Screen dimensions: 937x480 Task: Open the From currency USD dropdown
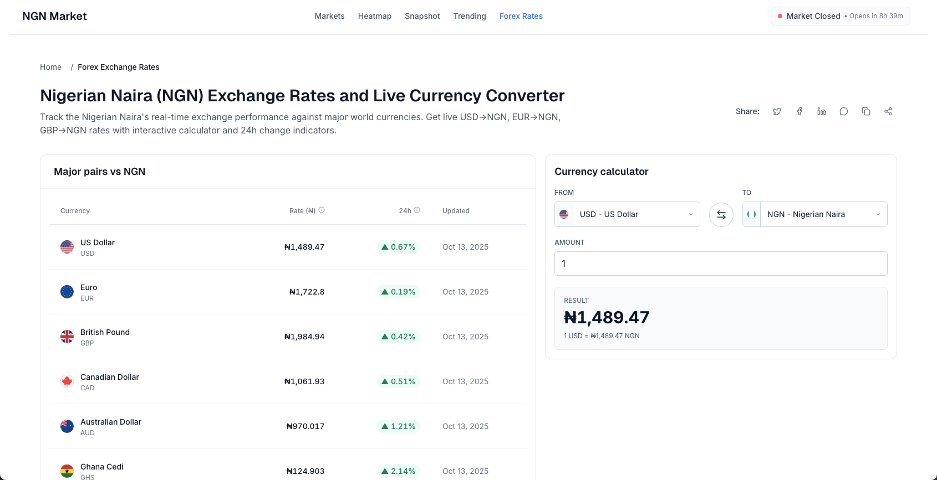(627, 214)
